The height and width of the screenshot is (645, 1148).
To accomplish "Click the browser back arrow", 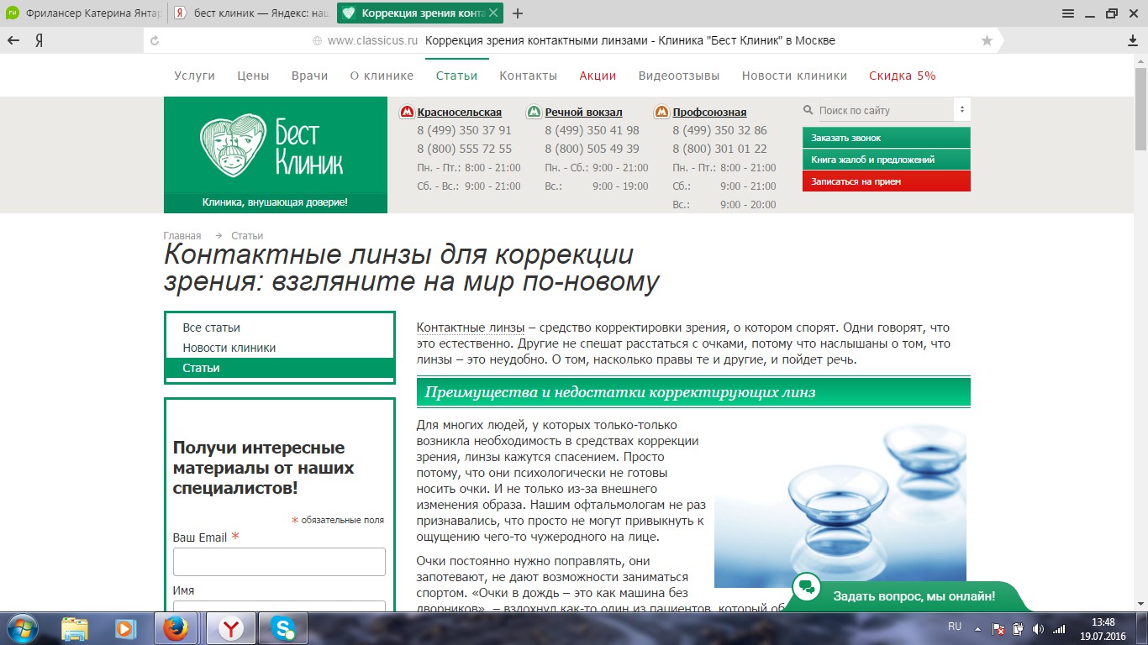I will pos(13,40).
